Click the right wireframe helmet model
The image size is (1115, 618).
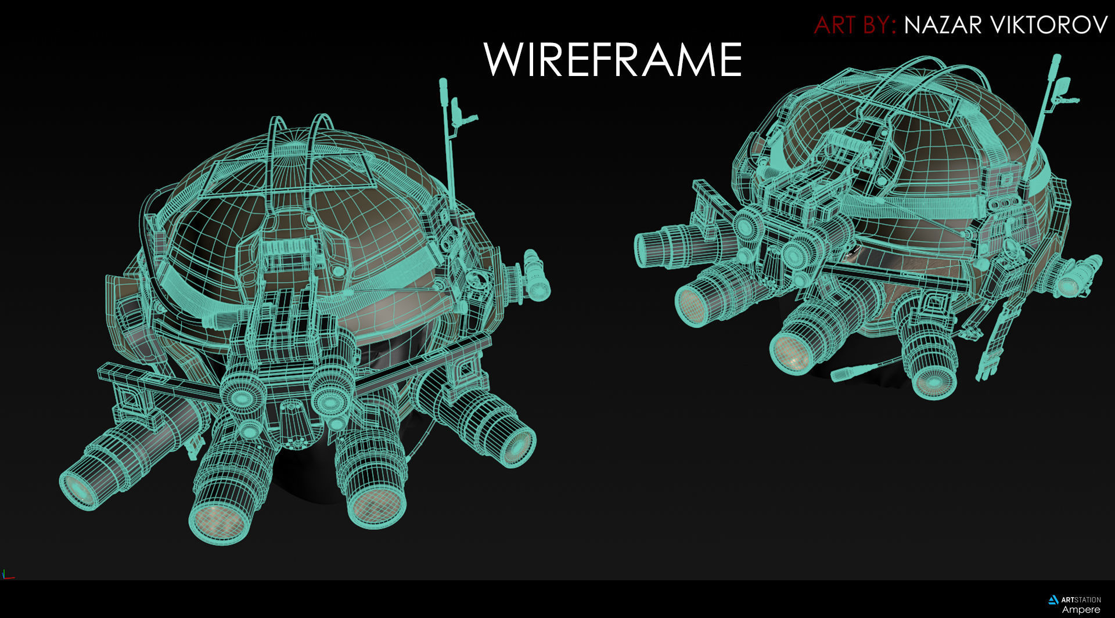(x=868, y=226)
